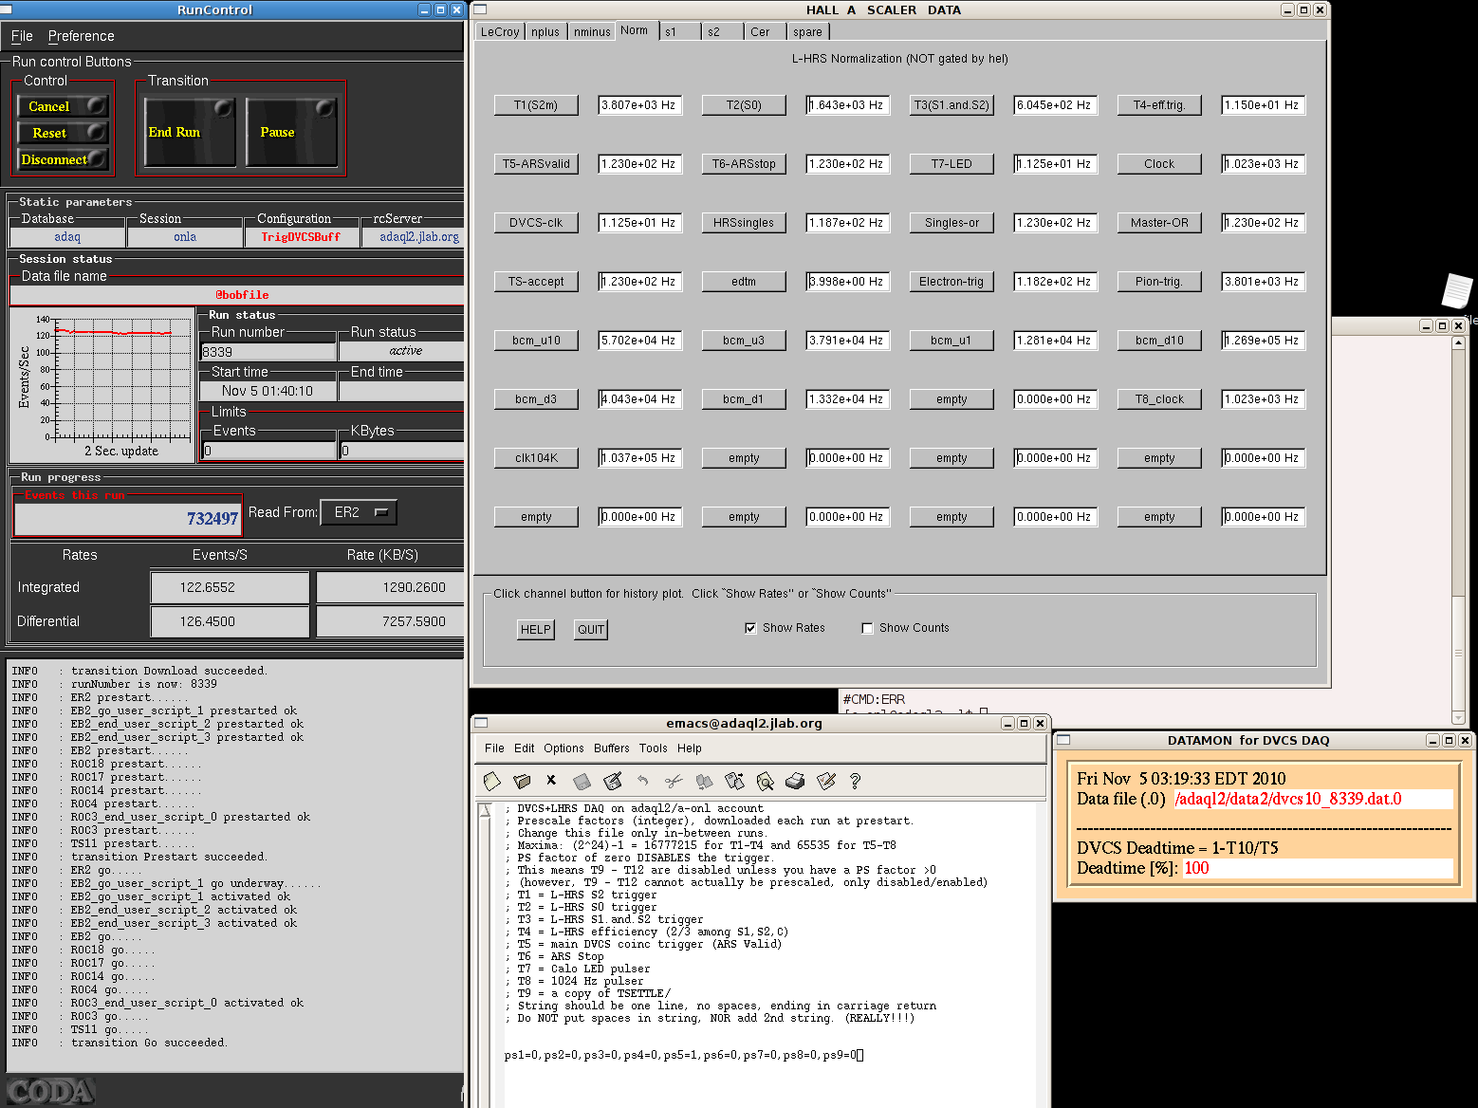Click the Run number field 8339
Screen dimensions: 1478x1108
click(268, 352)
